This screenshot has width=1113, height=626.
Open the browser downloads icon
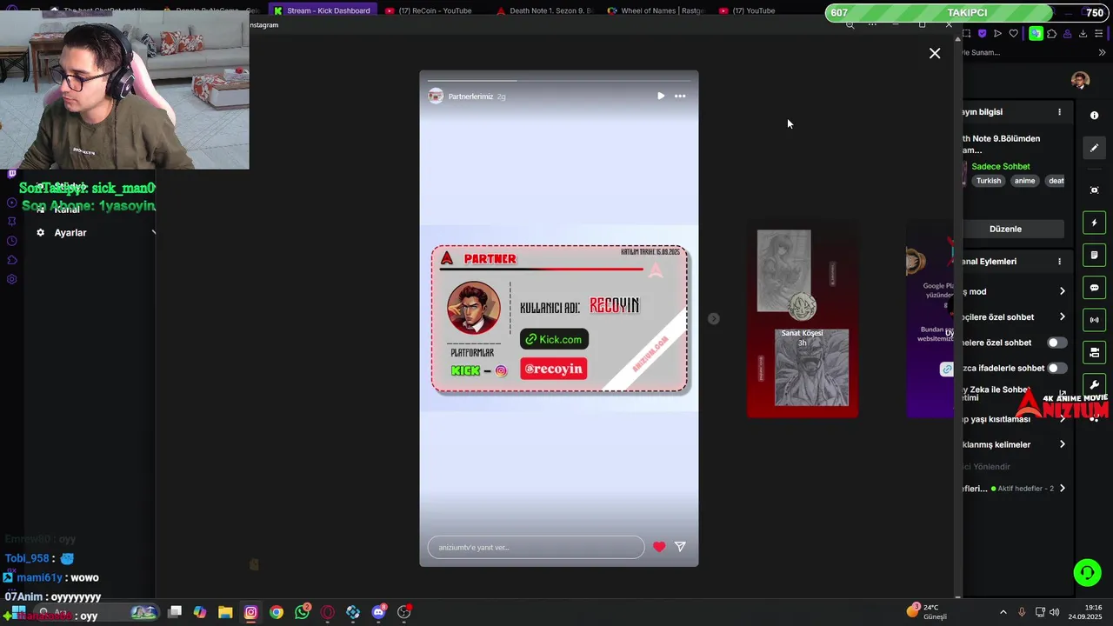point(1083,34)
